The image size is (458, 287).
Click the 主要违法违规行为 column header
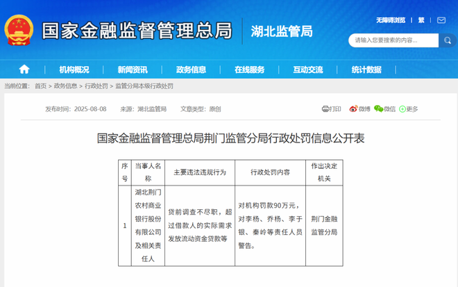pyautogui.click(x=200, y=172)
